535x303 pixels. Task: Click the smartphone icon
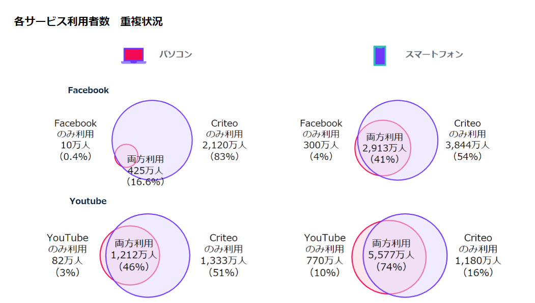(380, 56)
